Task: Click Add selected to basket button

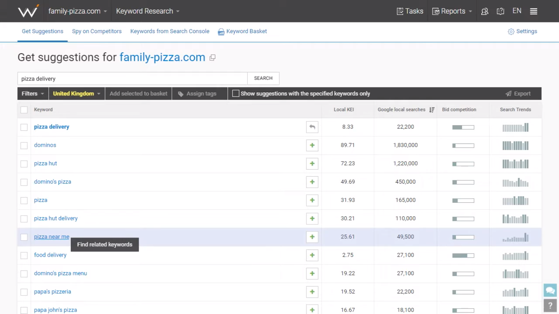Action: point(138,94)
